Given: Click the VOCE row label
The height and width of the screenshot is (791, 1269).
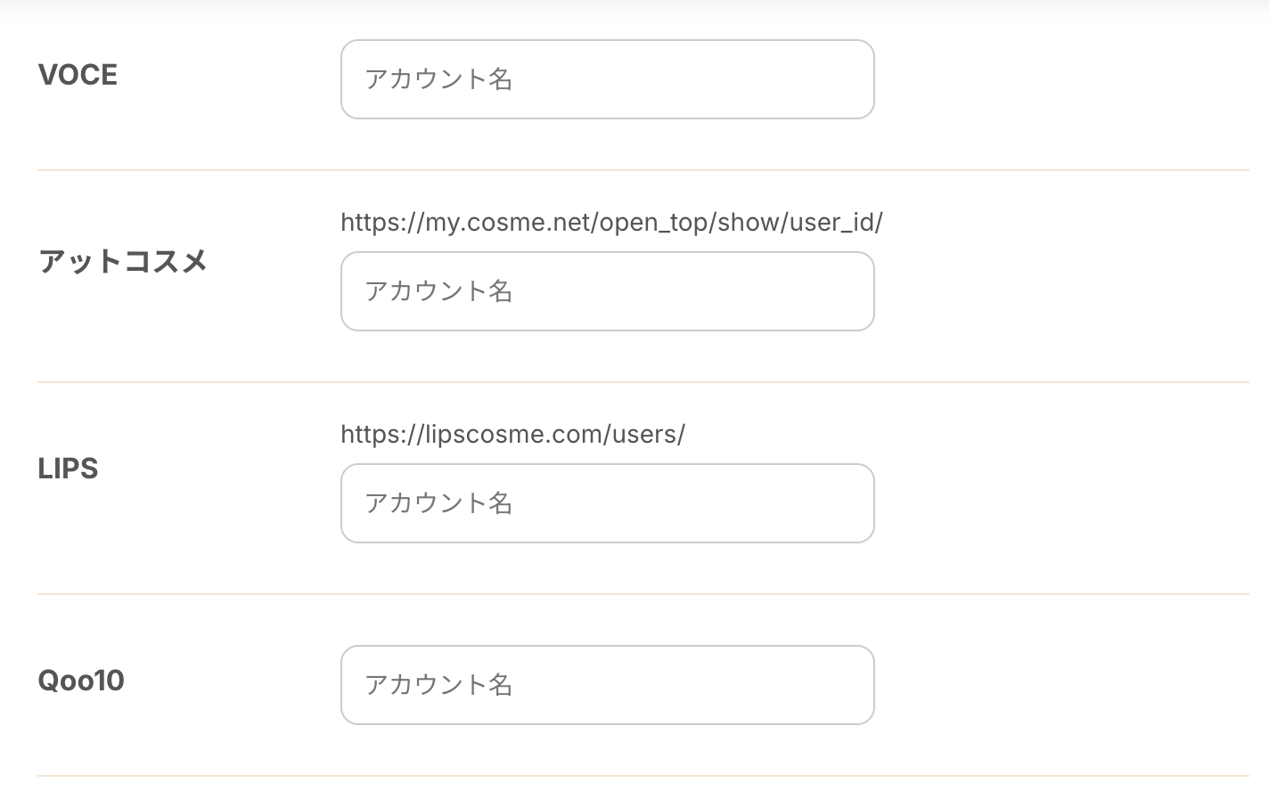Looking at the screenshot, I should point(78,75).
